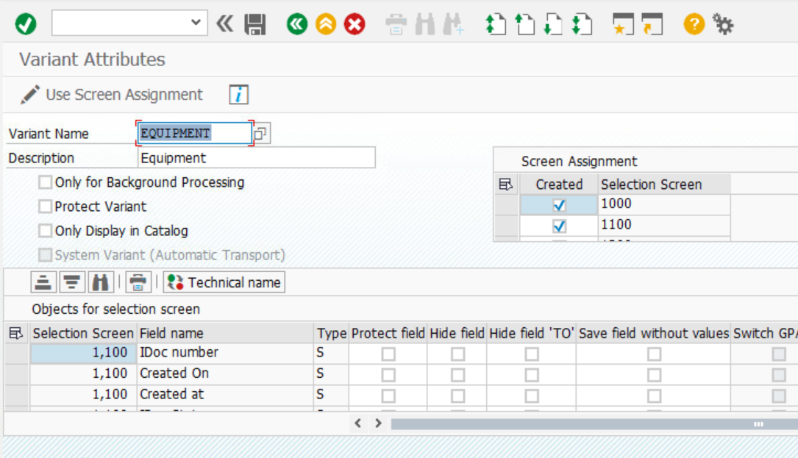Create new session window icon
Screen dimensions: 798x458
click(624, 24)
